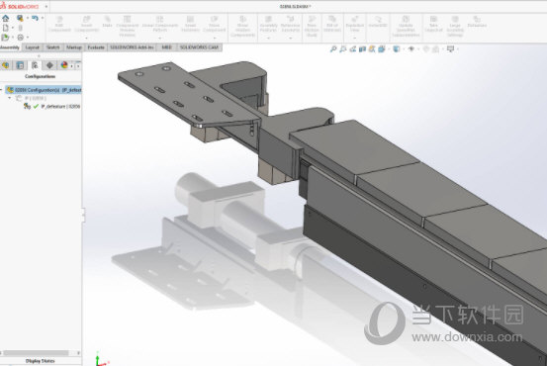
Task: Open dropdown under Linear Component Pattern
Action: [160, 38]
